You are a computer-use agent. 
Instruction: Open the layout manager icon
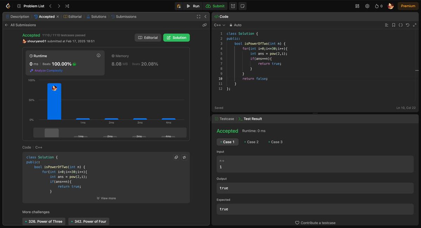click(357, 6)
